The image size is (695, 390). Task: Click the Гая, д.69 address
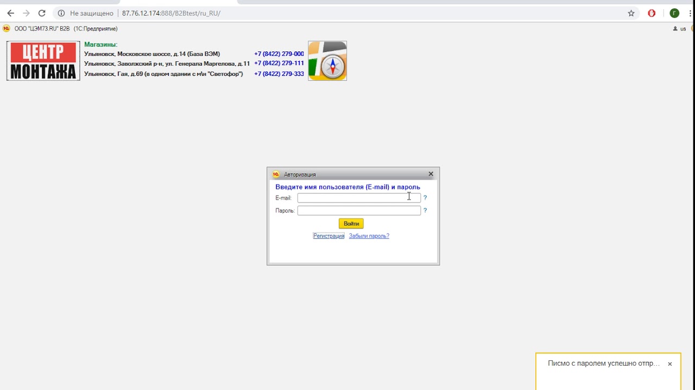click(x=163, y=74)
